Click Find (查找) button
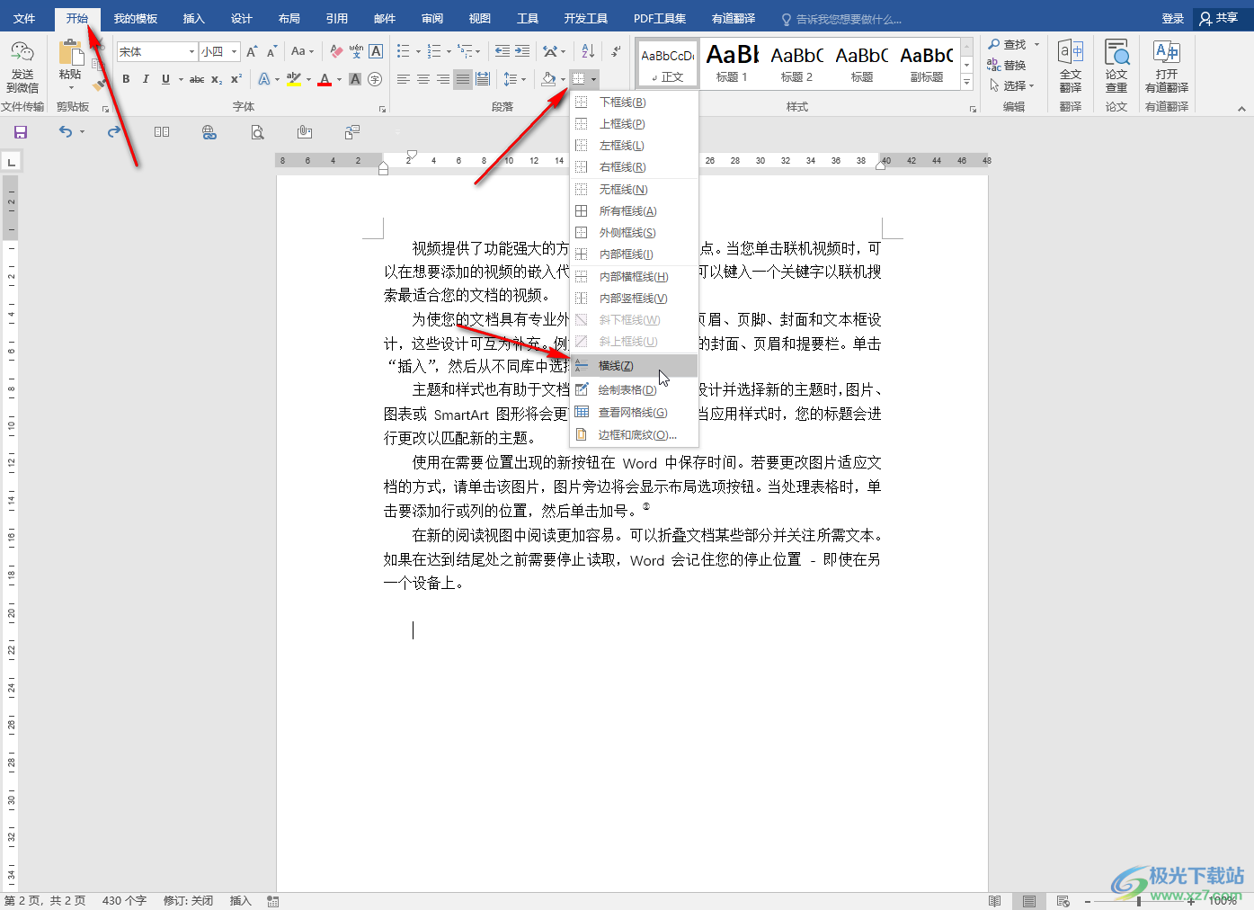Viewport: 1254px width, 910px height. [1008, 44]
